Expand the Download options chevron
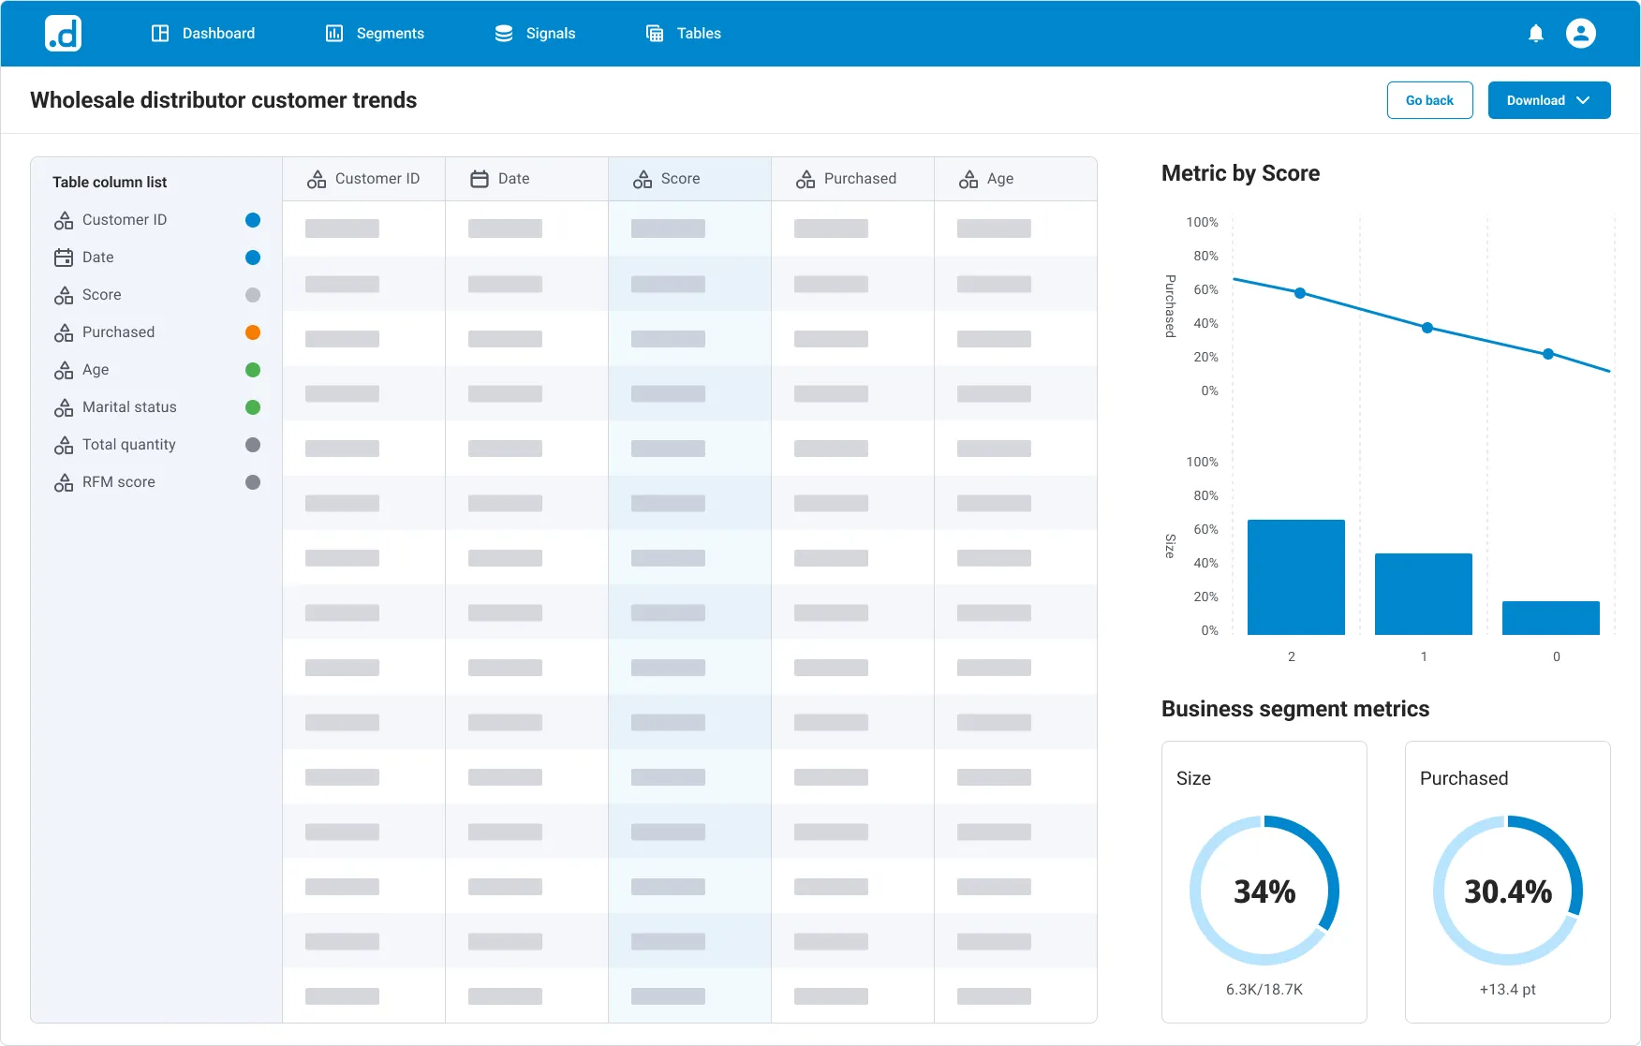1641x1046 pixels. pyautogui.click(x=1585, y=99)
